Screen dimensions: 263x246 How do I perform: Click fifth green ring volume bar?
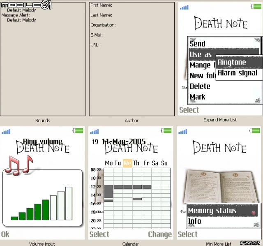pyautogui.click(x=46, y=210)
